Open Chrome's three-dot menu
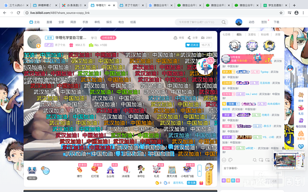The width and height of the screenshot is (308, 192). click(x=303, y=13)
